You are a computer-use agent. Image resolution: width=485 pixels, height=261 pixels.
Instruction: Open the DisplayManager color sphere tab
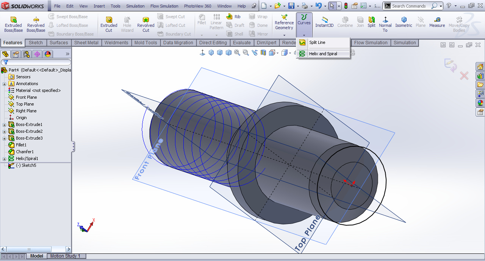tap(48, 54)
